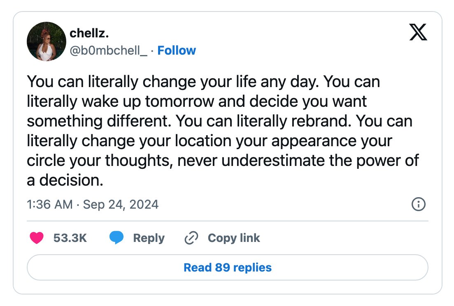The width and height of the screenshot is (454, 306).
Task: Open the Twitter info circle icon
Action: tap(418, 204)
